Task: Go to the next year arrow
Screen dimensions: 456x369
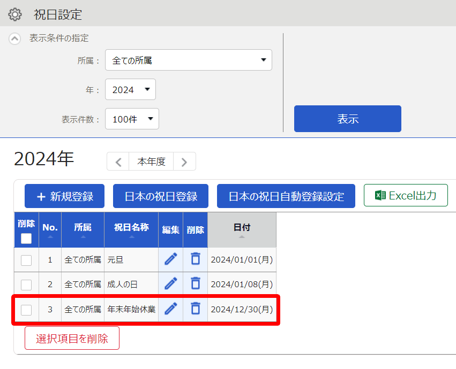Action: pyautogui.click(x=184, y=162)
